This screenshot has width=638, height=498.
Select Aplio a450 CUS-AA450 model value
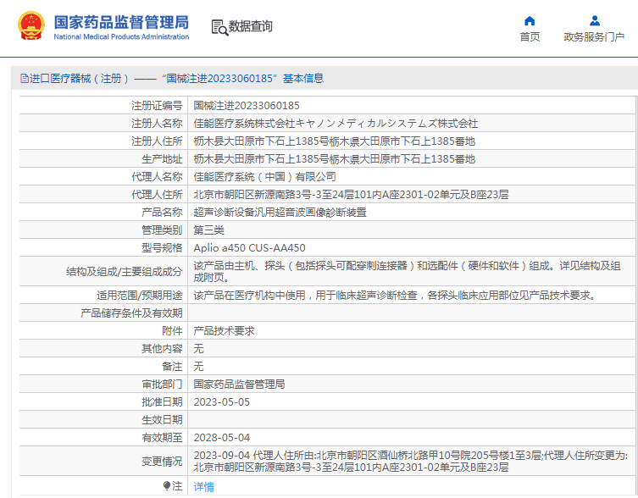(x=249, y=248)
